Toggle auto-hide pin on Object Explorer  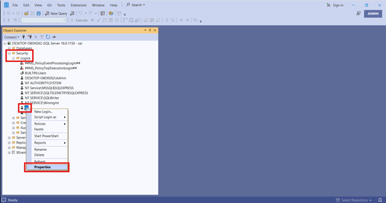150,31
